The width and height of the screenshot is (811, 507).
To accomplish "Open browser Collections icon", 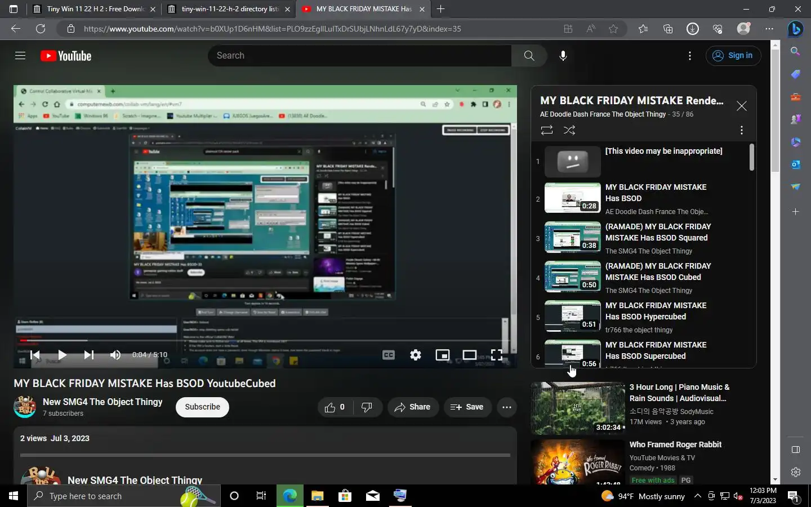I will [x=668, y=29].
